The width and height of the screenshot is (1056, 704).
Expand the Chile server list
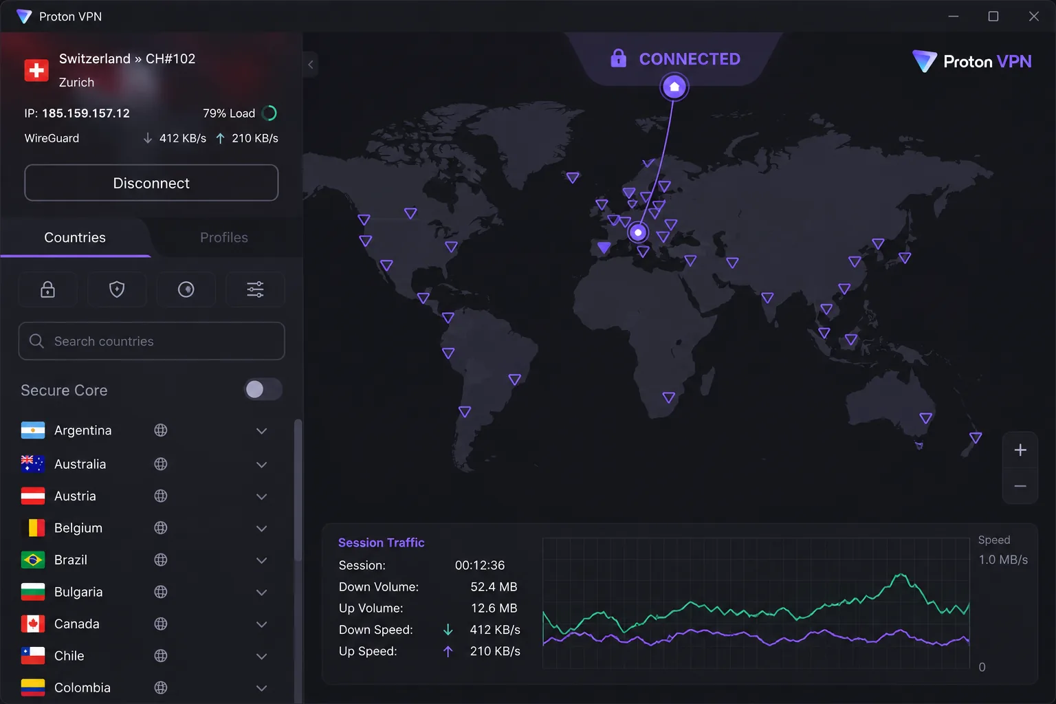[x=261, y=657]
